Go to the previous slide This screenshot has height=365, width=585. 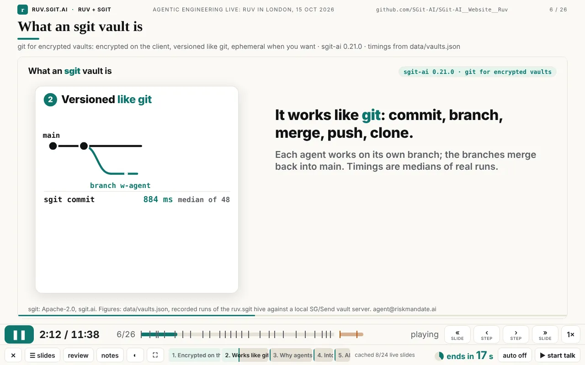coord(457,334)
